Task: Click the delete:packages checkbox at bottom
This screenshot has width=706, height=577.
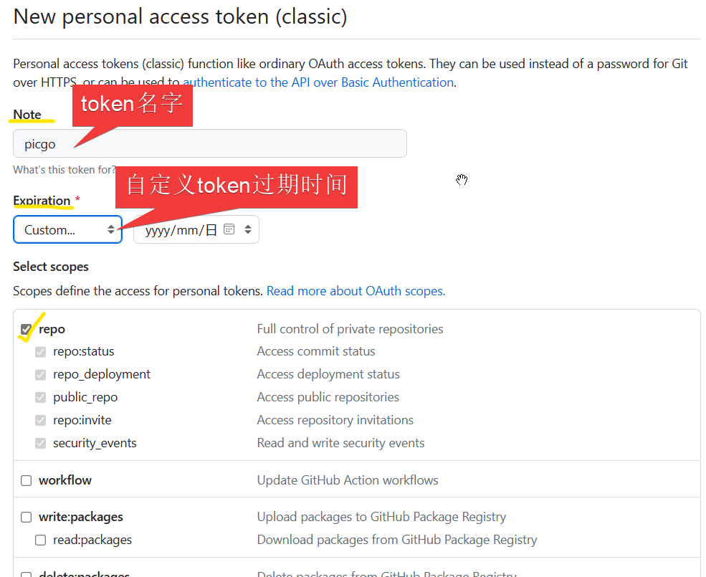Action: click(x=27, y=574)
